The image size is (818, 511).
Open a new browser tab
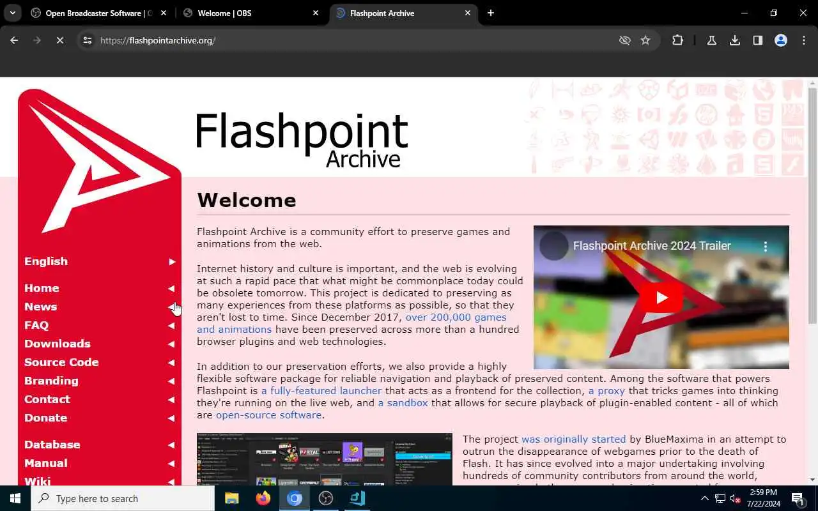tap(491, 13)
